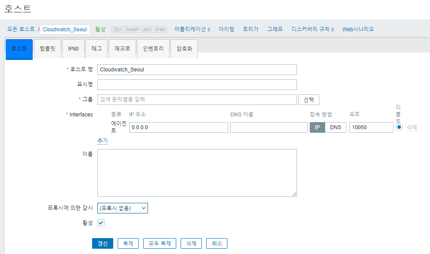Click the 에이전트 interface type label
This screenshot has width=430, height=254.
119,127
